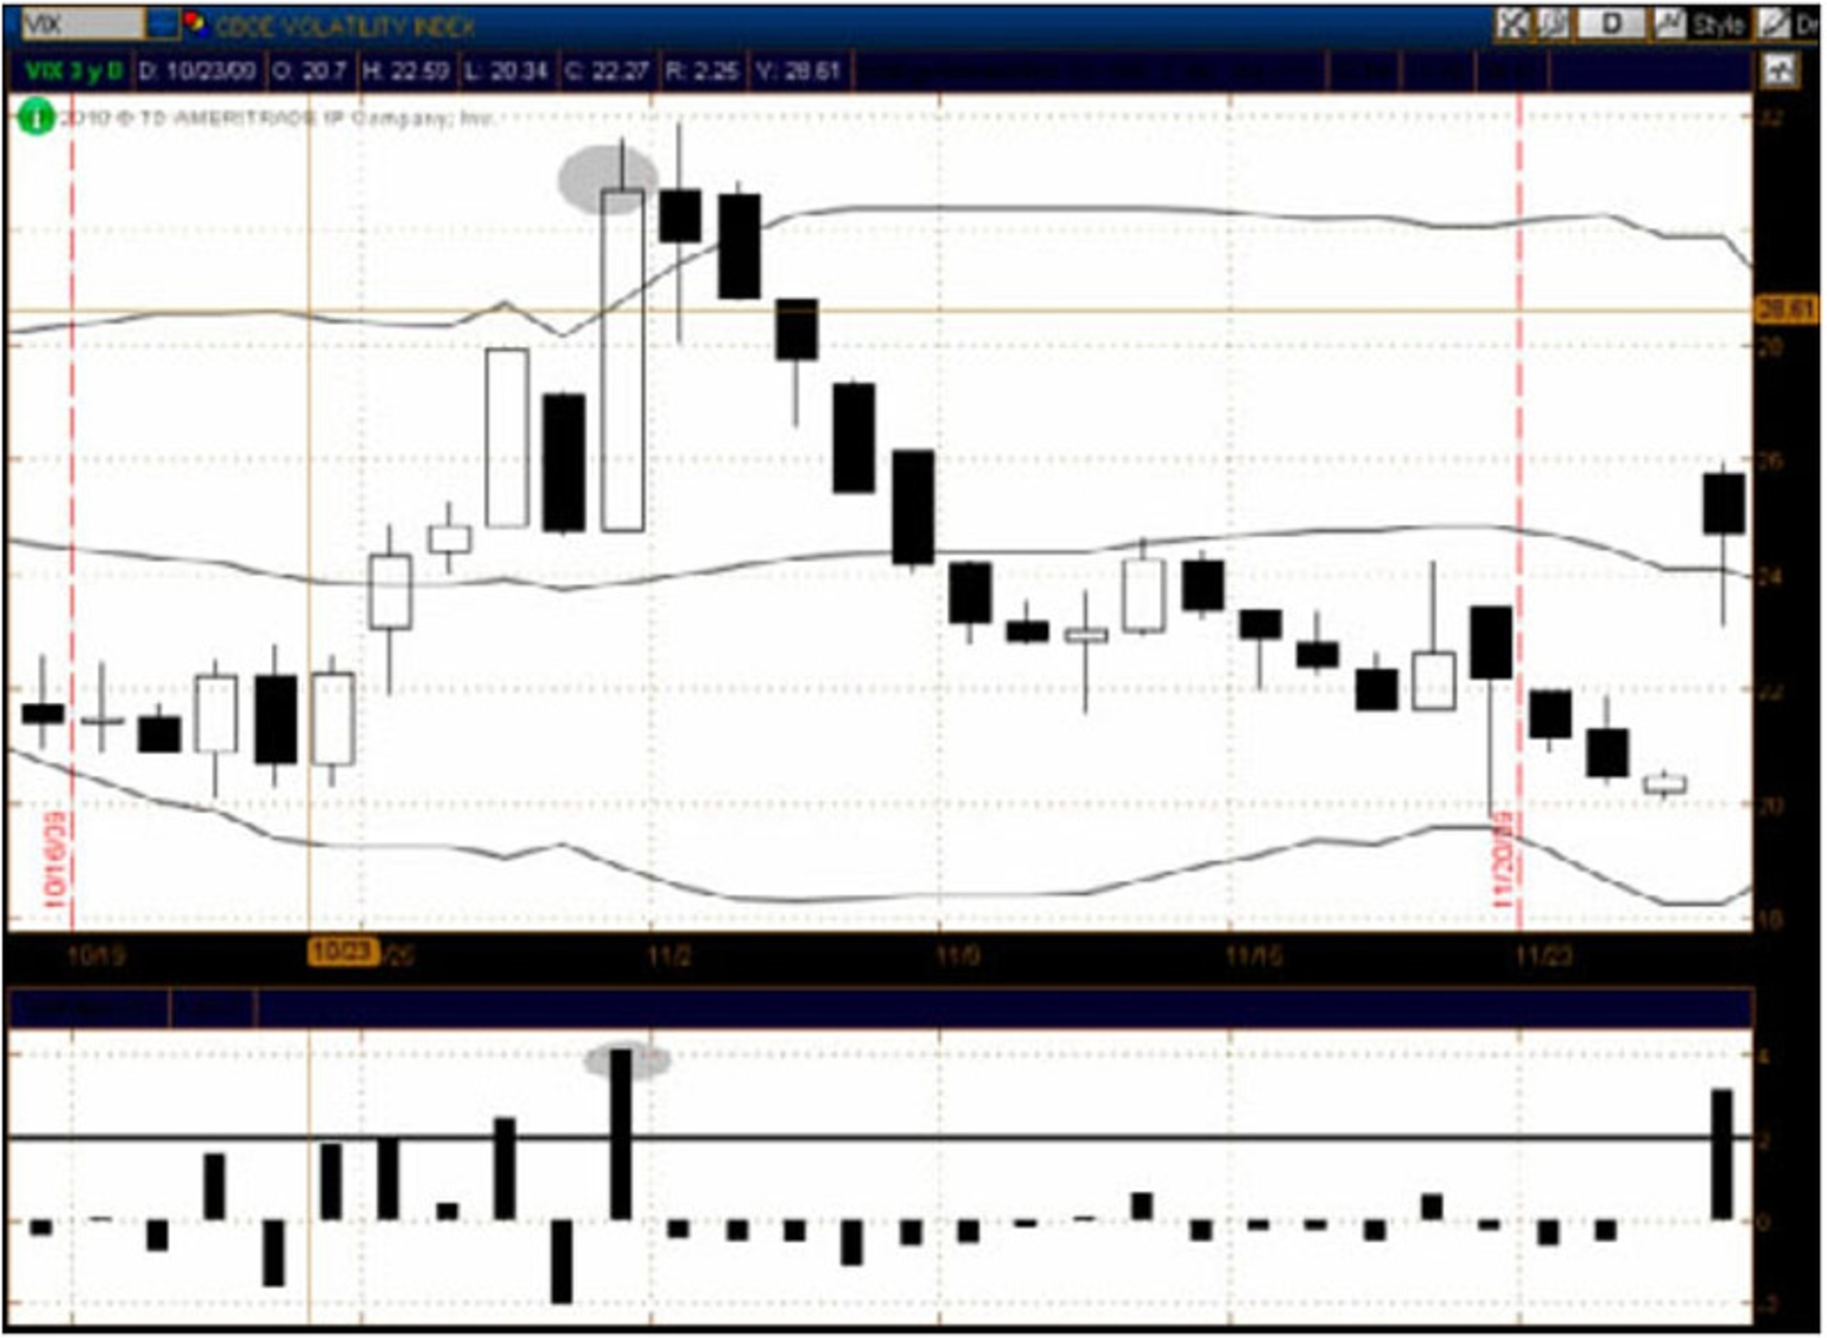
Task: Click the gray oval on lower study bar
Action: click(627, 1060)
